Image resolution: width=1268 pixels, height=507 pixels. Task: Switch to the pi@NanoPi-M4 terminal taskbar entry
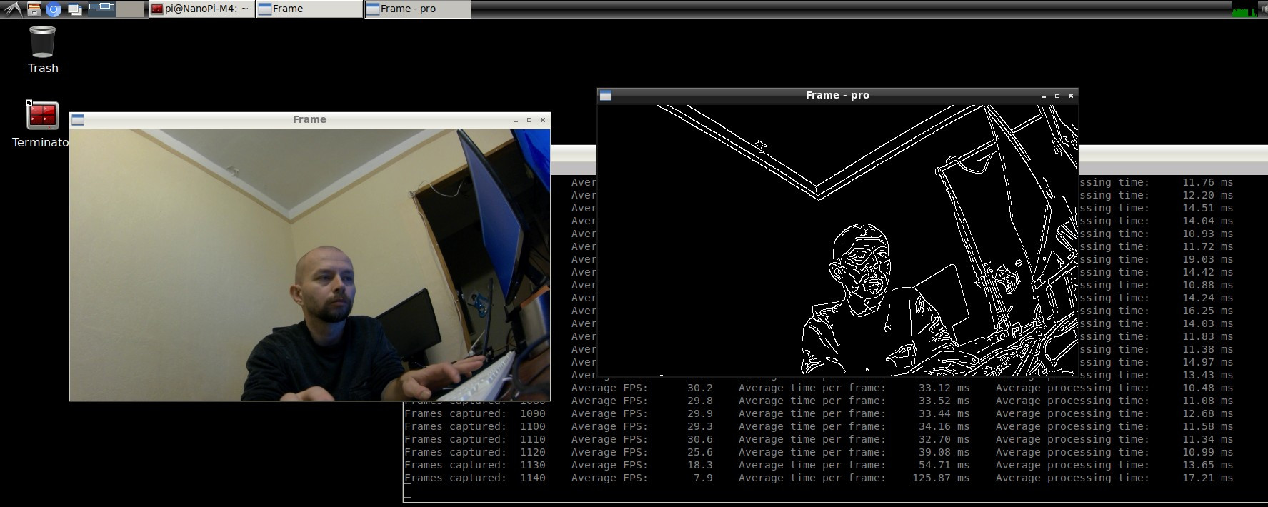201,9
